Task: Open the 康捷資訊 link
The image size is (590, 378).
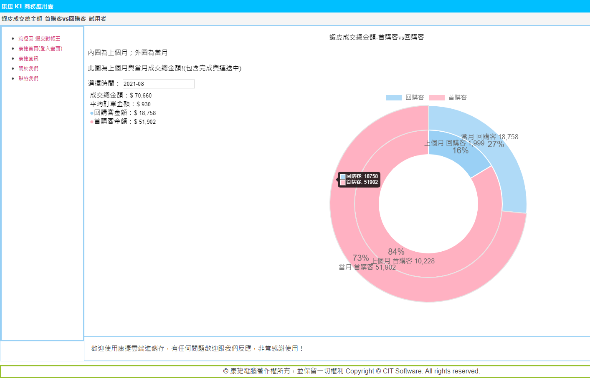Action: [28, 59]
